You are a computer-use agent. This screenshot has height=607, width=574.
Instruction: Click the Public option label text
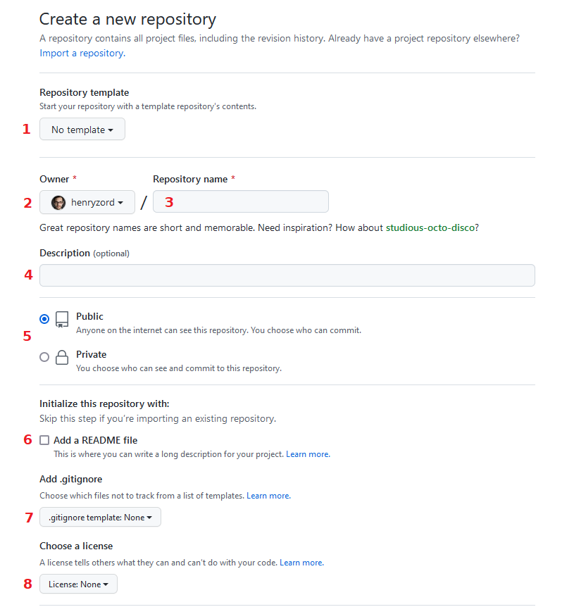(89, 317)
